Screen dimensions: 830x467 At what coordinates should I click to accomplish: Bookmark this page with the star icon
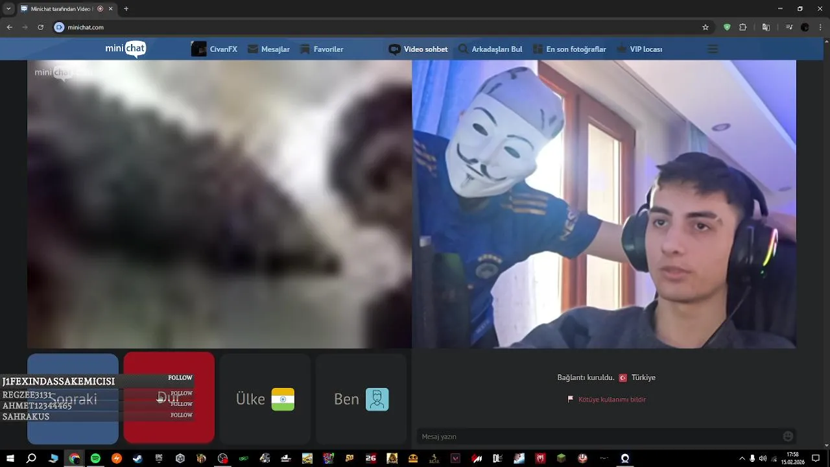point(705,27)
